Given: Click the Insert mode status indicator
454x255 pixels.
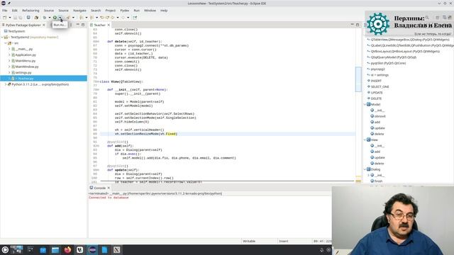Looking at the screenshot, I should click(284, 241).
